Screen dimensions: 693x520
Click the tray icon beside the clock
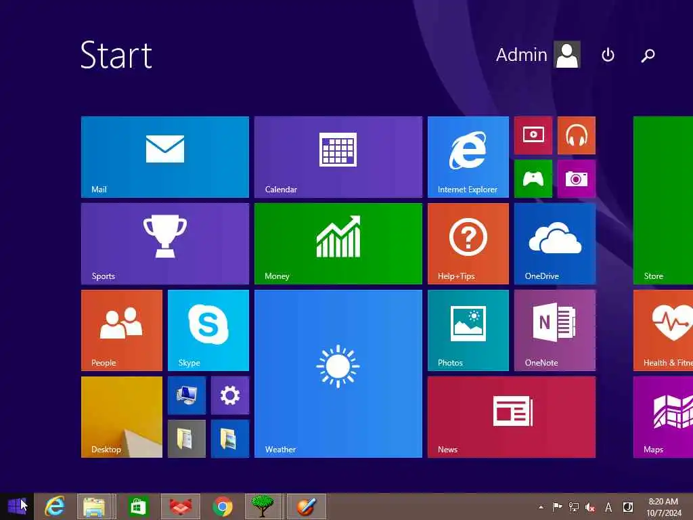point(627,507)
